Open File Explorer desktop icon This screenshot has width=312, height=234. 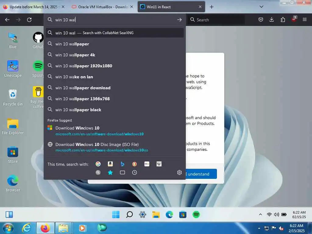[x=13, y=126]
